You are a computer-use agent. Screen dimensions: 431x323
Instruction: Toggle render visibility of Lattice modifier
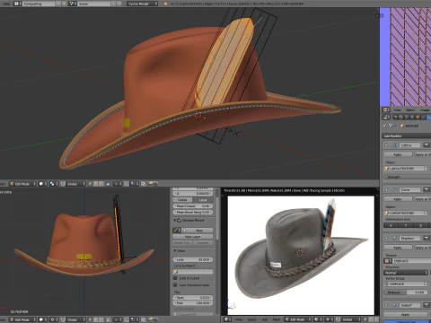click(426, 145)
